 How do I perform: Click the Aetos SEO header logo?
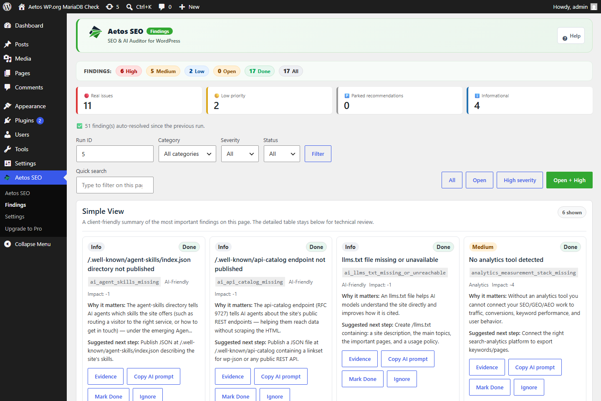96,32
